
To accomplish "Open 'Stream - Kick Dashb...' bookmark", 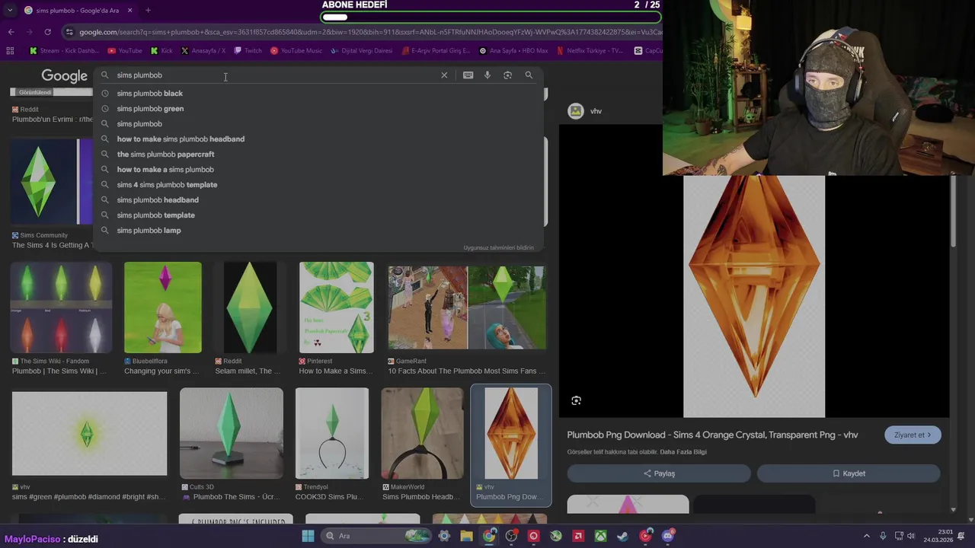I will click(x=65, y=51).
